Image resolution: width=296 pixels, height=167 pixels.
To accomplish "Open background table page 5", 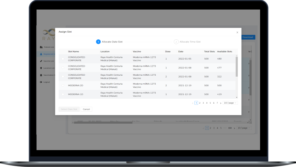I will tap(221, 128).
